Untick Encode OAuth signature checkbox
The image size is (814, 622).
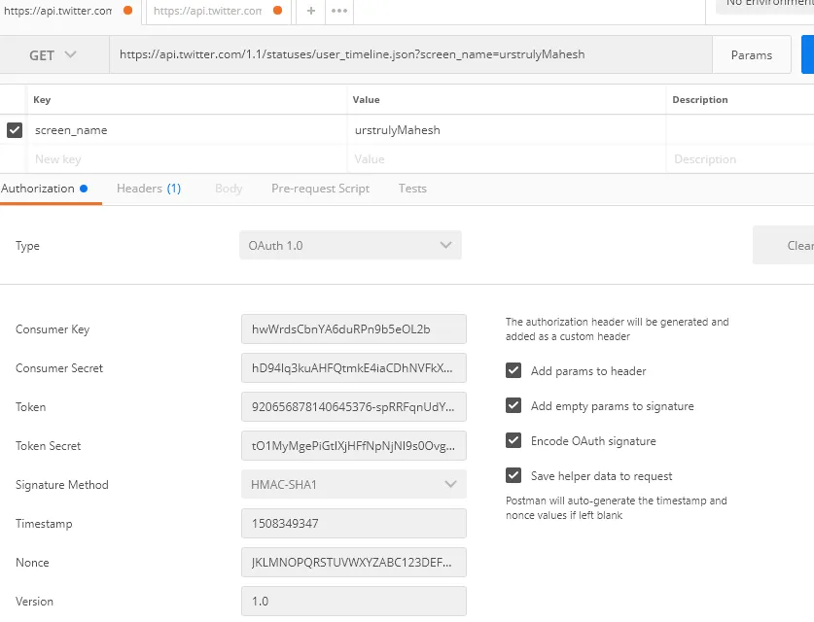coord(513,440)
